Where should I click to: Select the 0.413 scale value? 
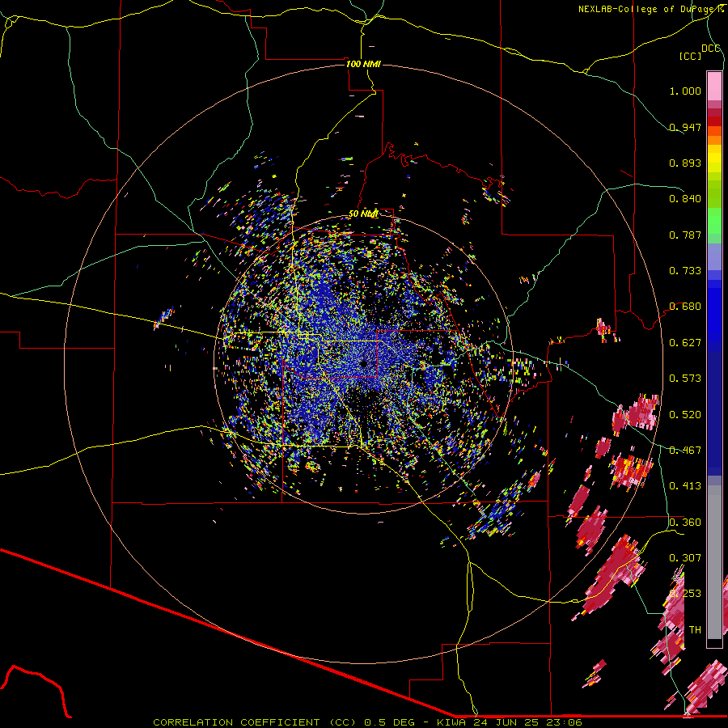[x=685, y=486]
